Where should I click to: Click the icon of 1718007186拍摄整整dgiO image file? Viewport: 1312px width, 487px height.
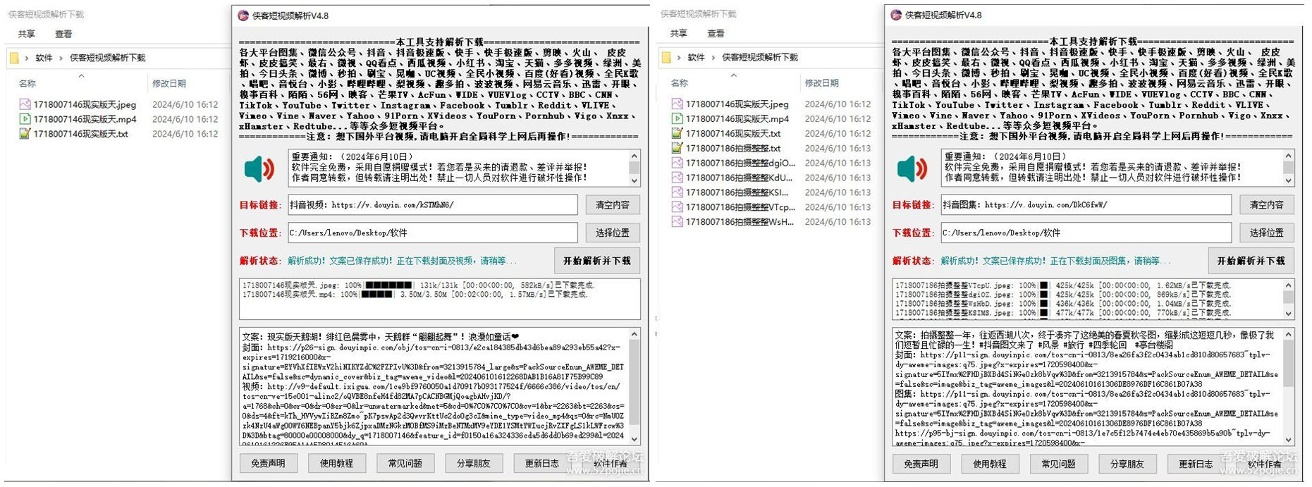(677, 163)
